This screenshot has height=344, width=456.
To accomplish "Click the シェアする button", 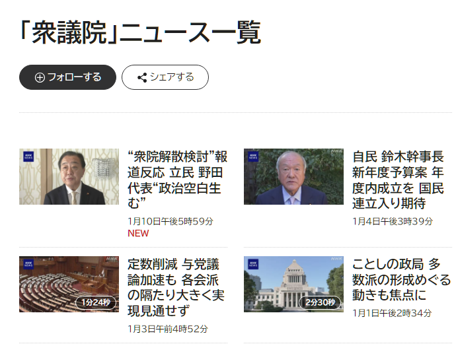I will [x=165, y=77].
